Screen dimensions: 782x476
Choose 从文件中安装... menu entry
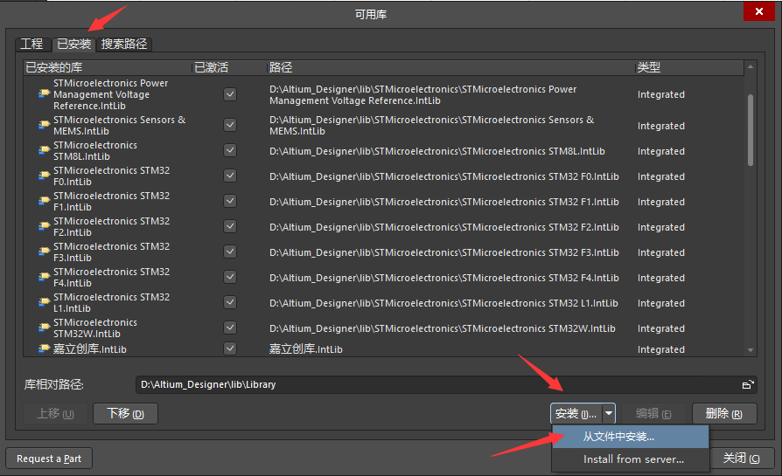[631, 437]
